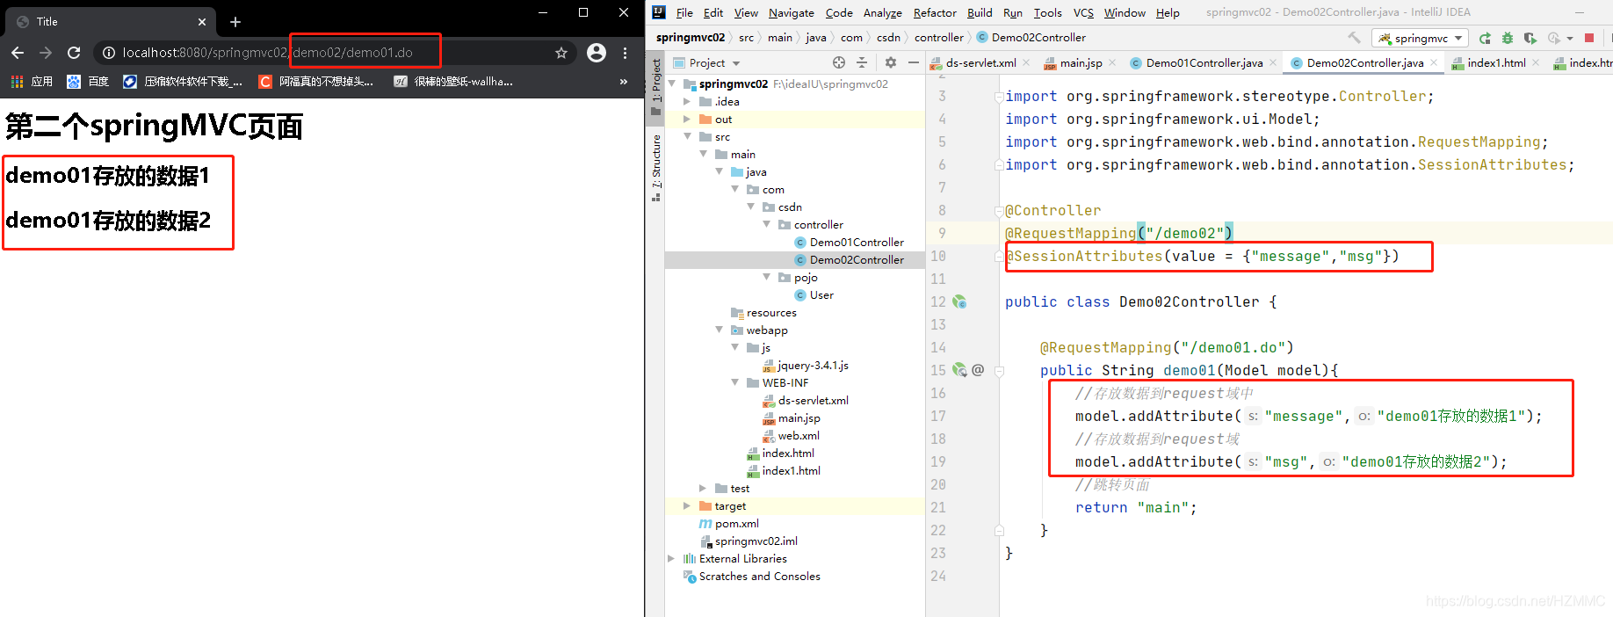Open the Structure side tool tab
Screen dimensions: 1613x617
click(656, 167)
